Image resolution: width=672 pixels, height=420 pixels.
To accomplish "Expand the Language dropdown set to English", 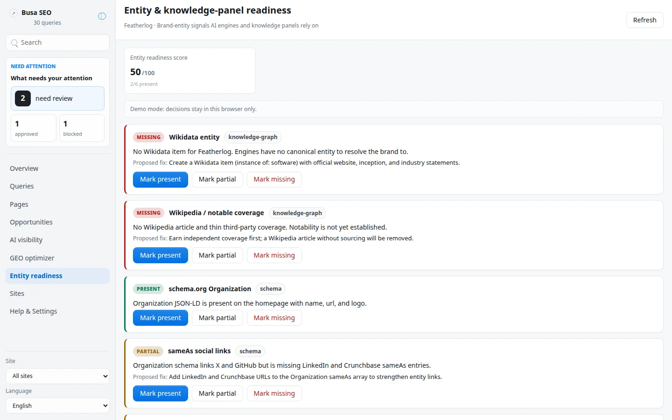I will click(x=57, y=406).
